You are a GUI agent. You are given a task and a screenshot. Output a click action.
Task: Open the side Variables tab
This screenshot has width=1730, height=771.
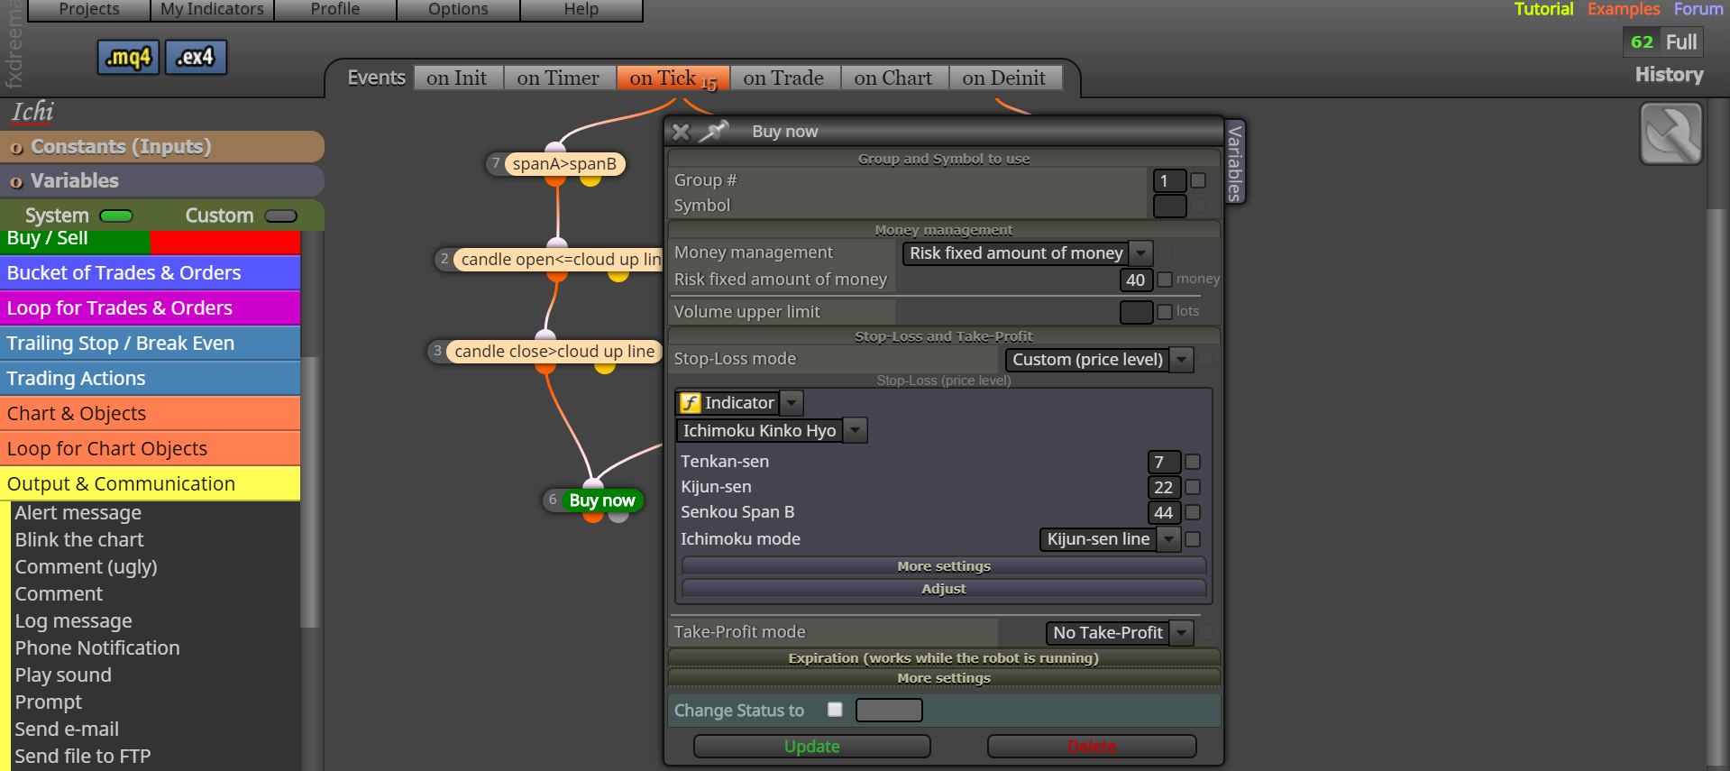[1235, 163]
